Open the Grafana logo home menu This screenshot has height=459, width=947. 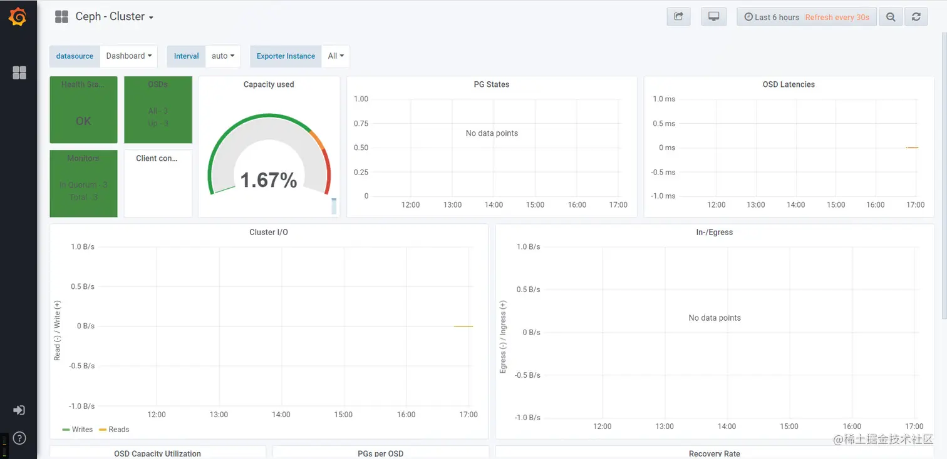18,17
